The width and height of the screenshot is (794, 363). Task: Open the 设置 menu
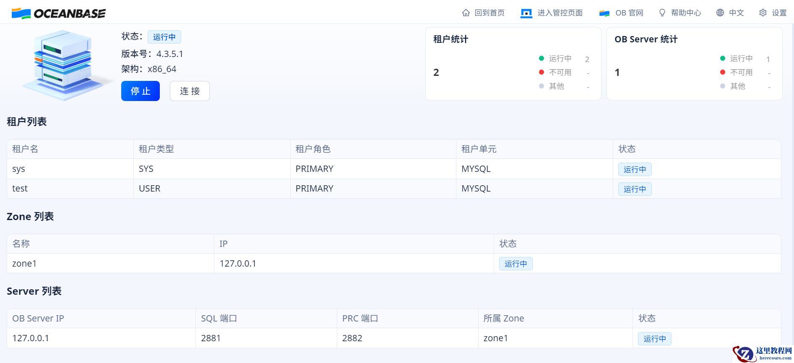[779, 13]
